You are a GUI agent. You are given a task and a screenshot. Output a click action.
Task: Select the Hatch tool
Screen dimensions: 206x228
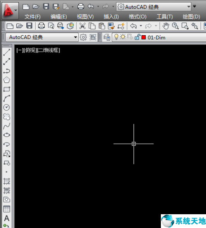point(7,181)
